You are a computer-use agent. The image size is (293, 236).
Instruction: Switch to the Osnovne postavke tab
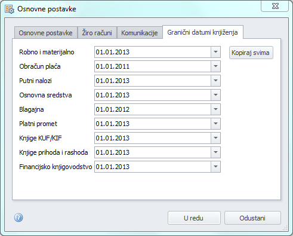(45, 33)
